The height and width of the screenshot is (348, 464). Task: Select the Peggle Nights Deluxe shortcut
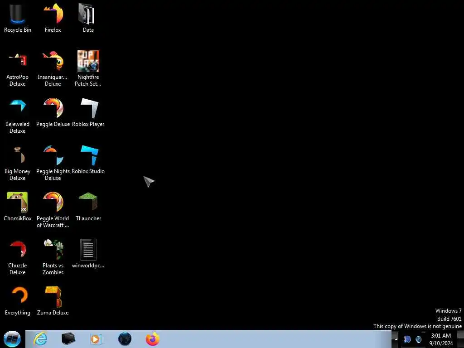pos(53,163)
